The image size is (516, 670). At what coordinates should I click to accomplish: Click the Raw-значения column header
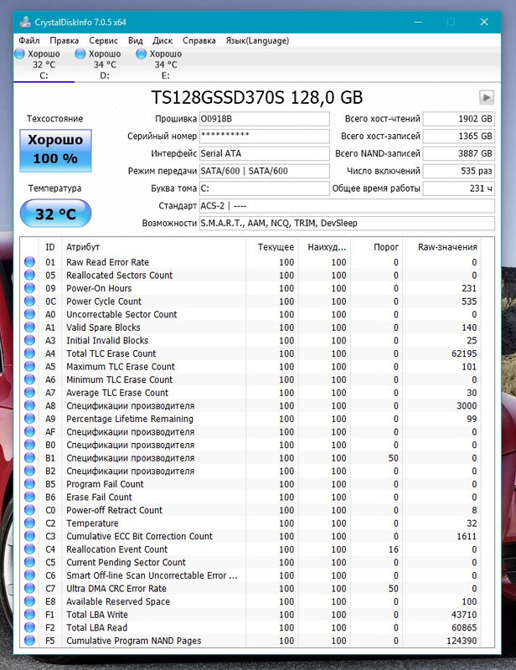(x=442, y=247)
